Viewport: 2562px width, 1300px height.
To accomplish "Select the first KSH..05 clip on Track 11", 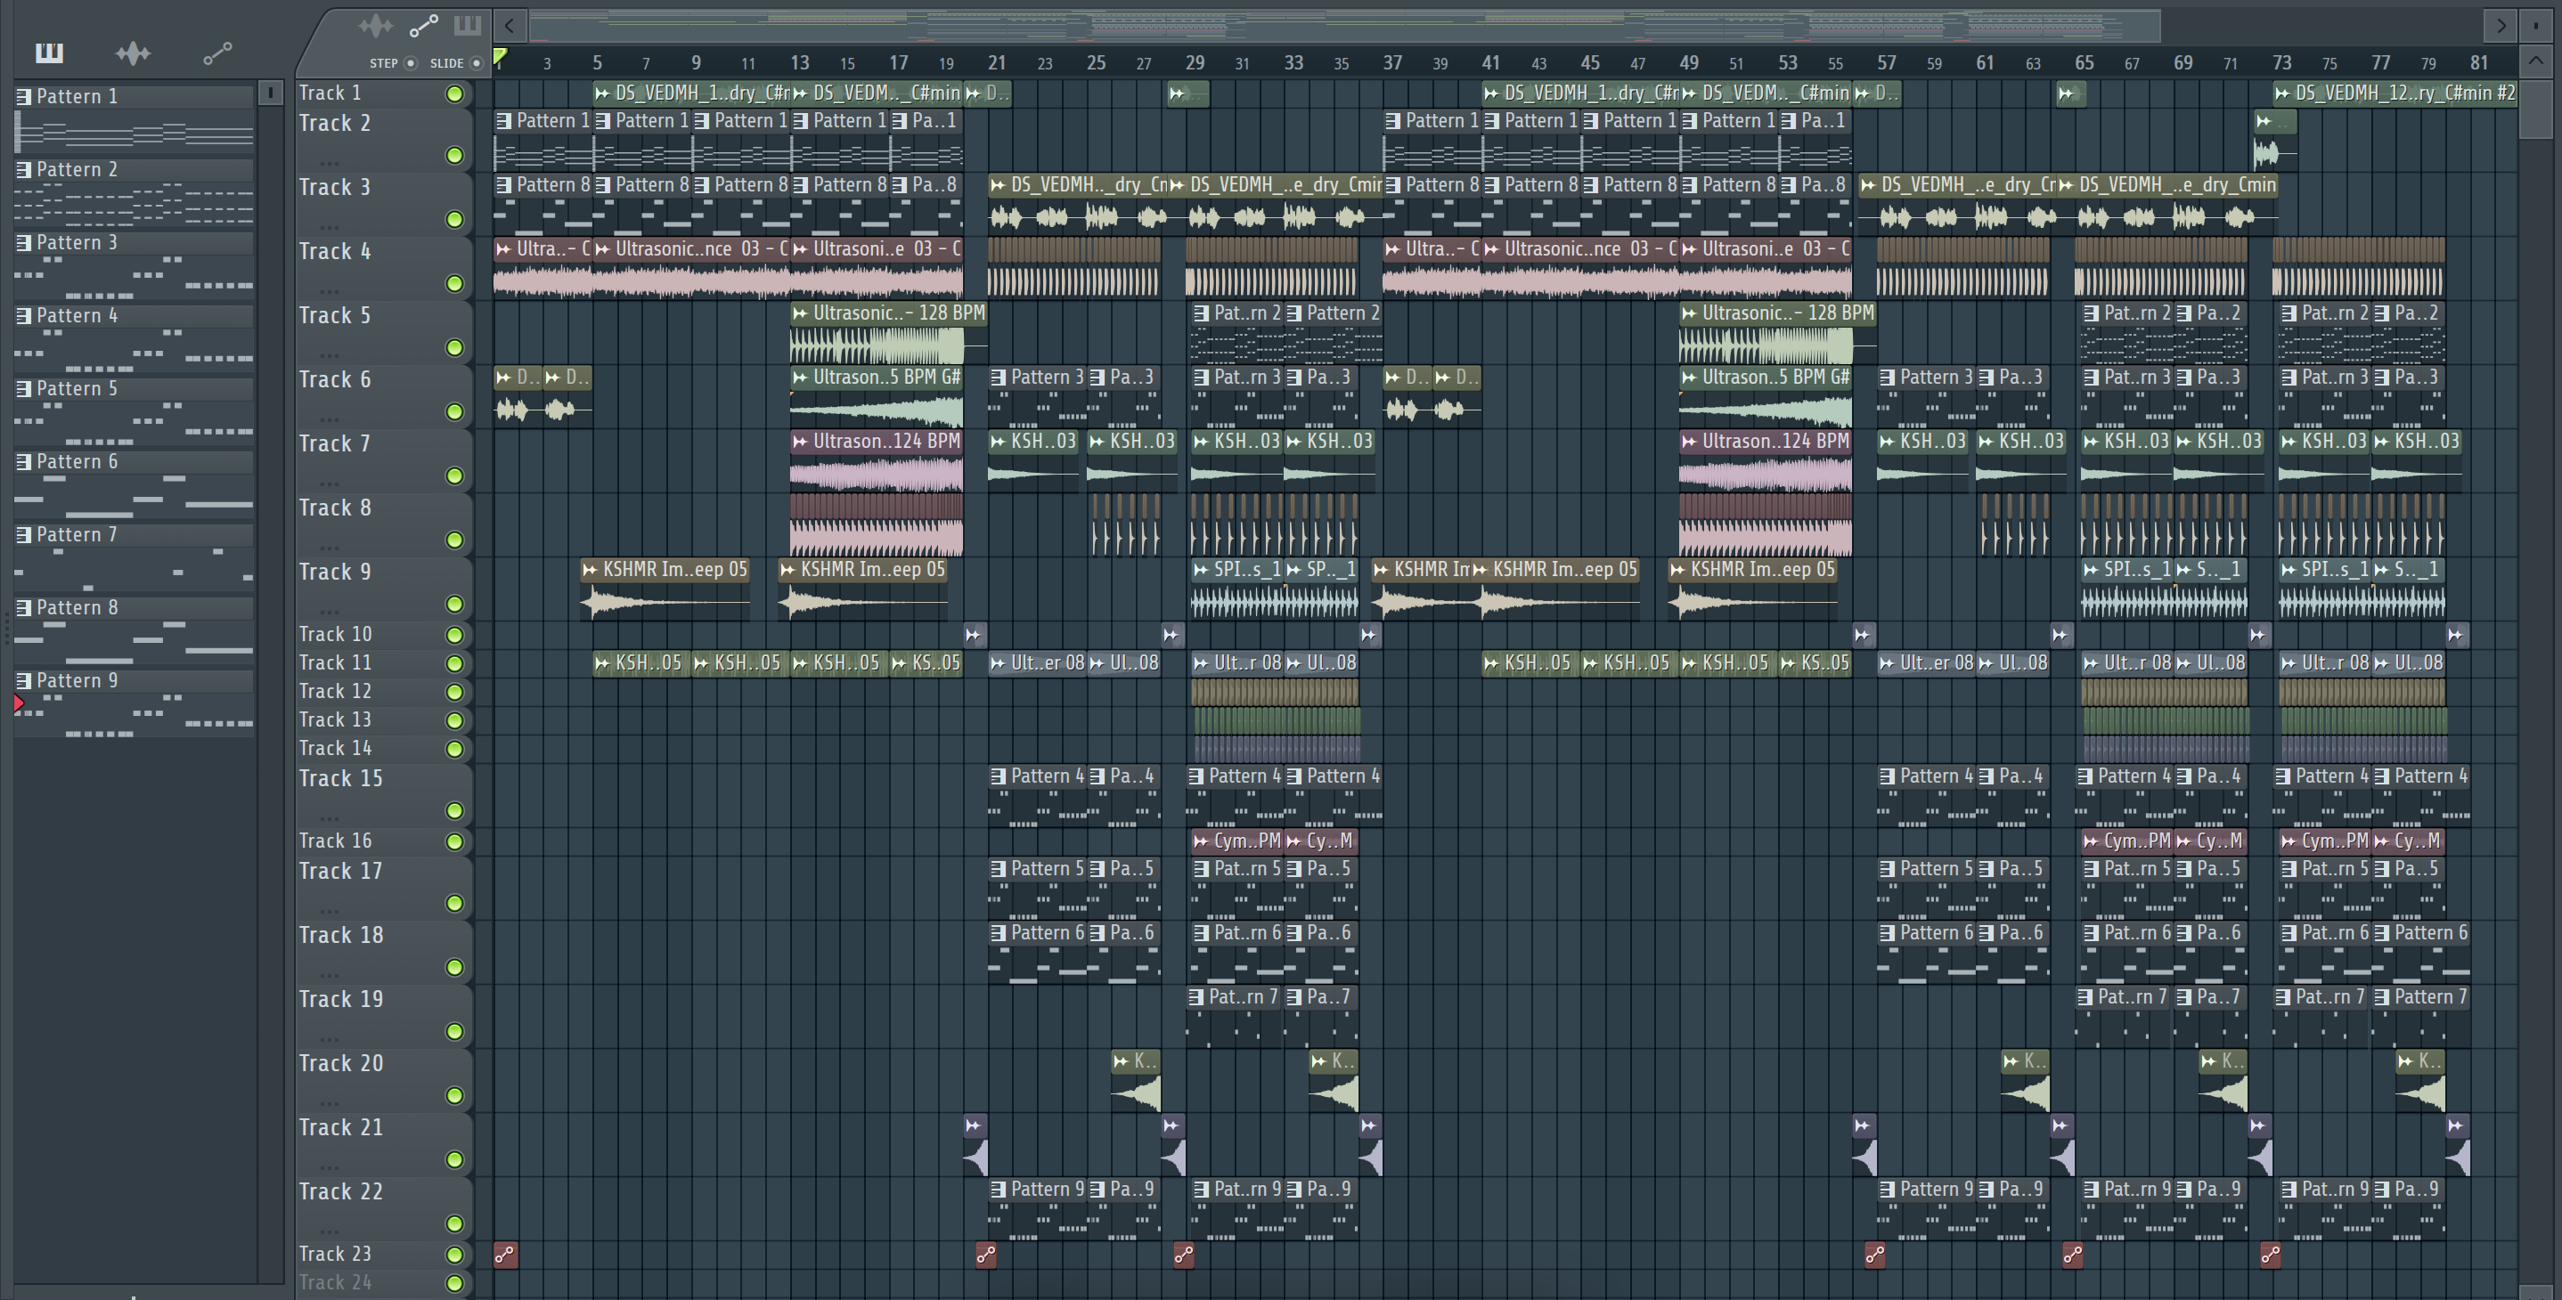I will click(x=641, y=663).
